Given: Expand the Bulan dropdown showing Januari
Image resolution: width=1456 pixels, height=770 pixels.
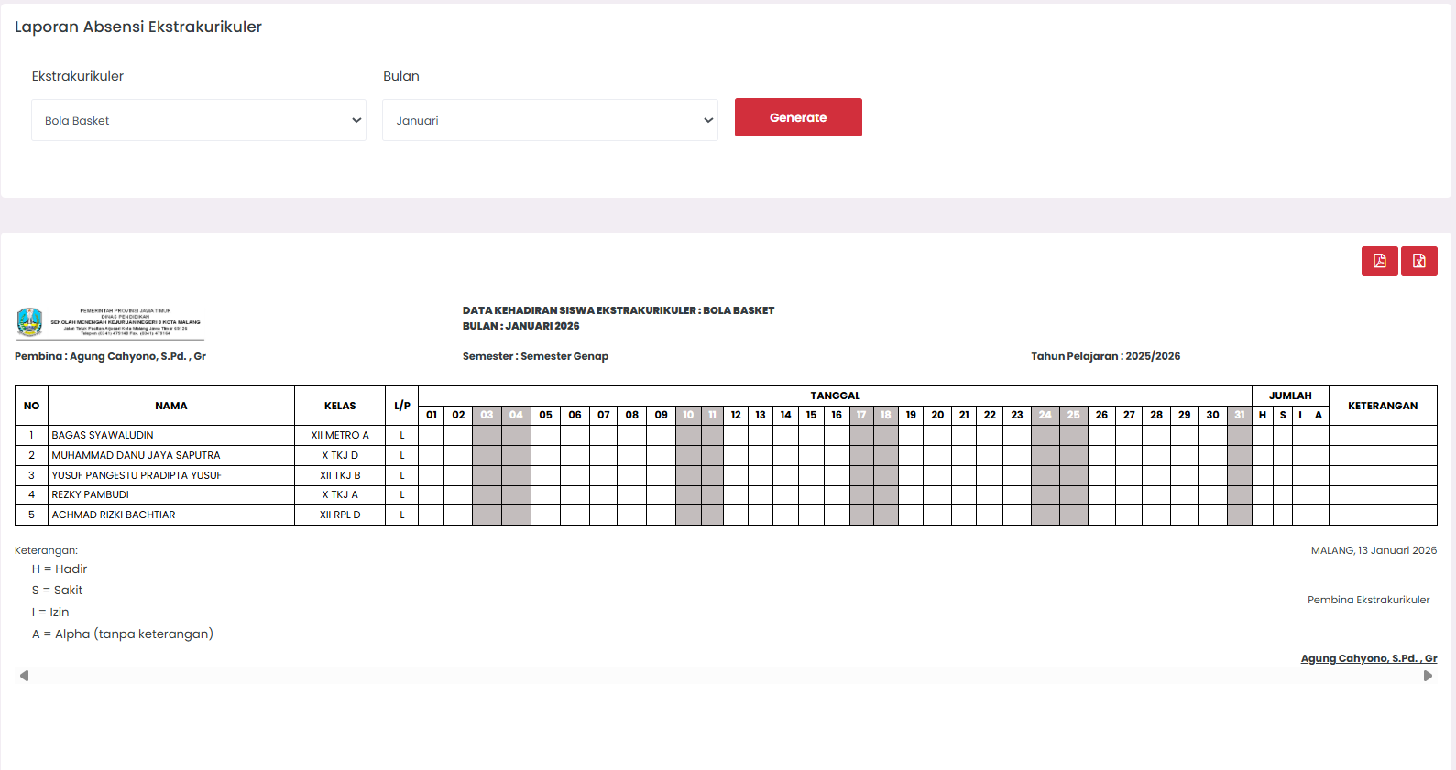Looking at the screenshot, I should 550,120.
